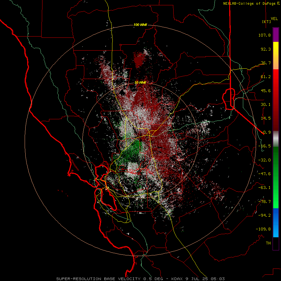The height and width of the screenshot is (281, 281).
Task: Click the 92.3 velocity scale value
Action: [266, 49]
